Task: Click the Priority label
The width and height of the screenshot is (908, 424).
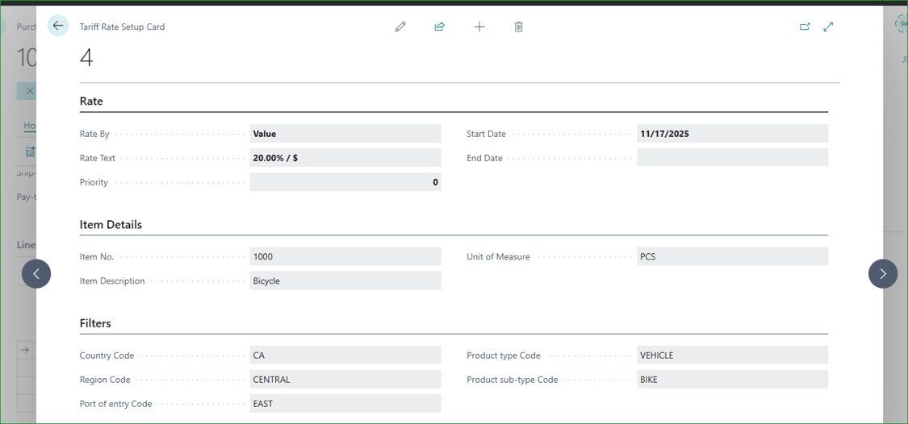Action: [94, 182]
